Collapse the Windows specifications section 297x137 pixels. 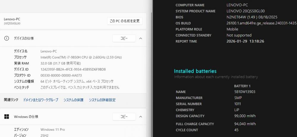click(x=140, y=117)
